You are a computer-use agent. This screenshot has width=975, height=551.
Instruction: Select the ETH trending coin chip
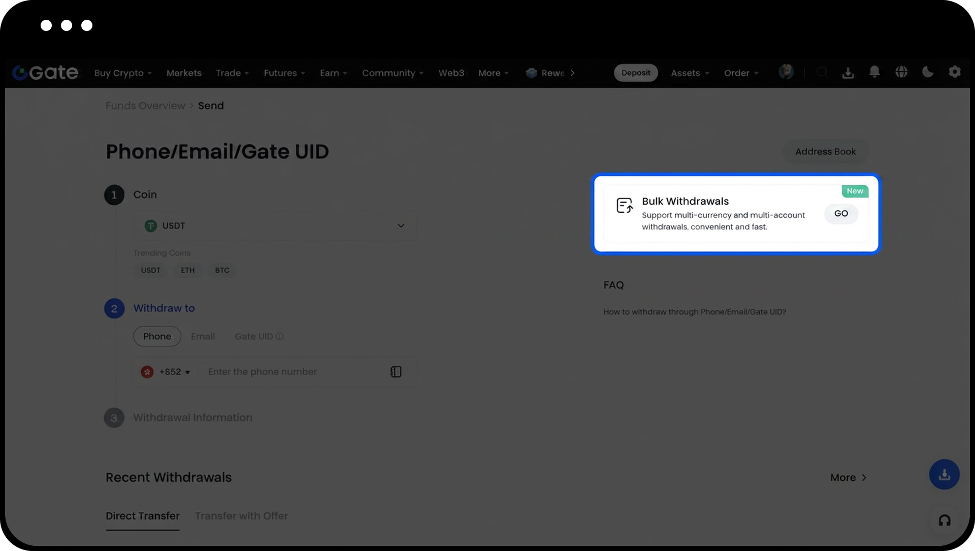(187, 270)
